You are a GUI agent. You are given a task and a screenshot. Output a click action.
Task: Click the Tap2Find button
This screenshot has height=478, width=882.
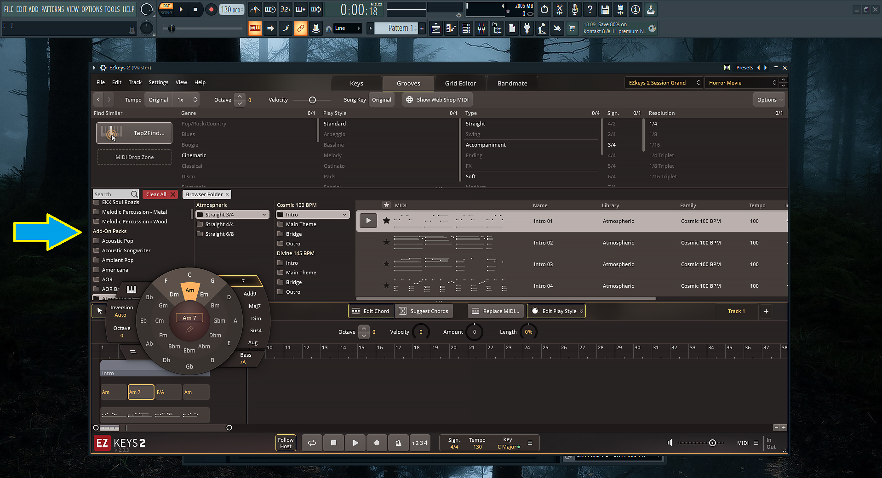pos(134,133)
